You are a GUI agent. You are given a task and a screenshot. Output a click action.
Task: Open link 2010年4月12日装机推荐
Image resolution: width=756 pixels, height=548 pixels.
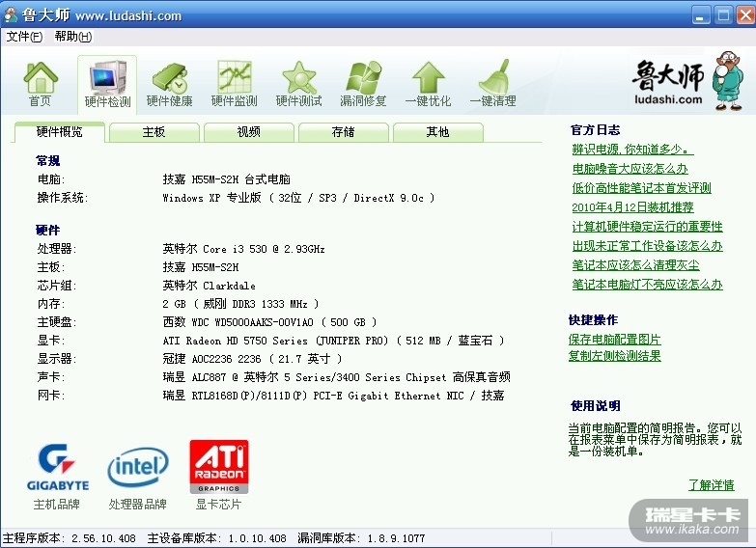(x=632, y=207)
